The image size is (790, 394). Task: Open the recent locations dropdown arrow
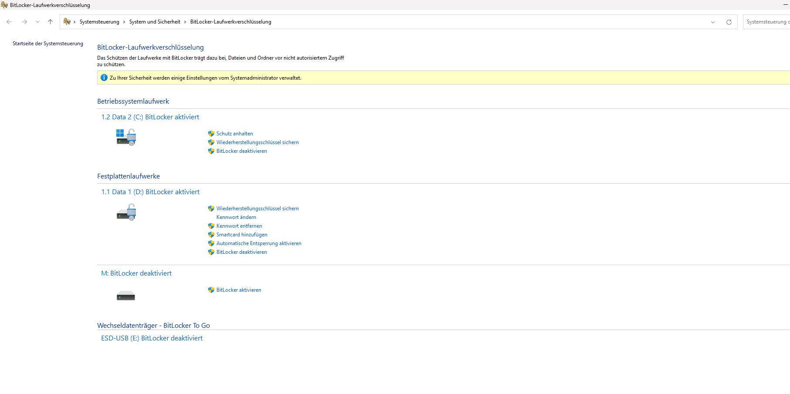click(x=37, y=22)
